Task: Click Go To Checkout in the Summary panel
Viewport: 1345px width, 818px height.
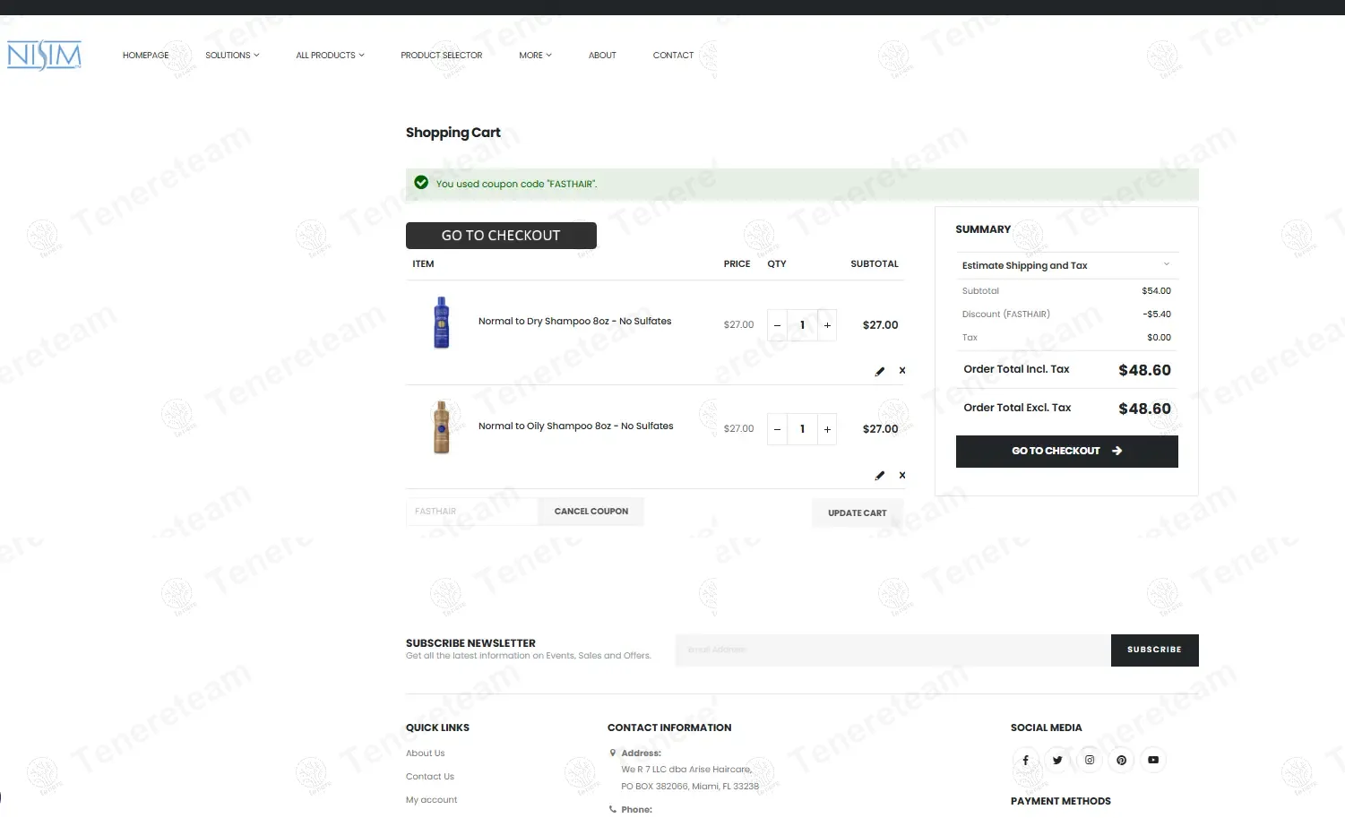Action: click(x=1066, y=452)
